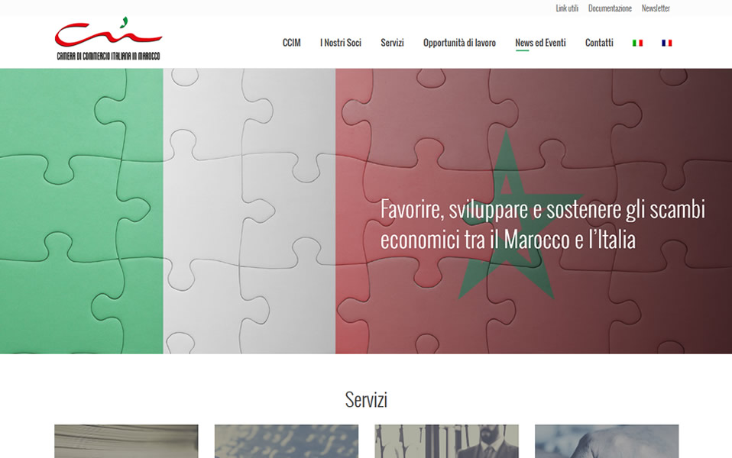Click the hero slogan about Marocco e l'Italia

pos(543,224)
